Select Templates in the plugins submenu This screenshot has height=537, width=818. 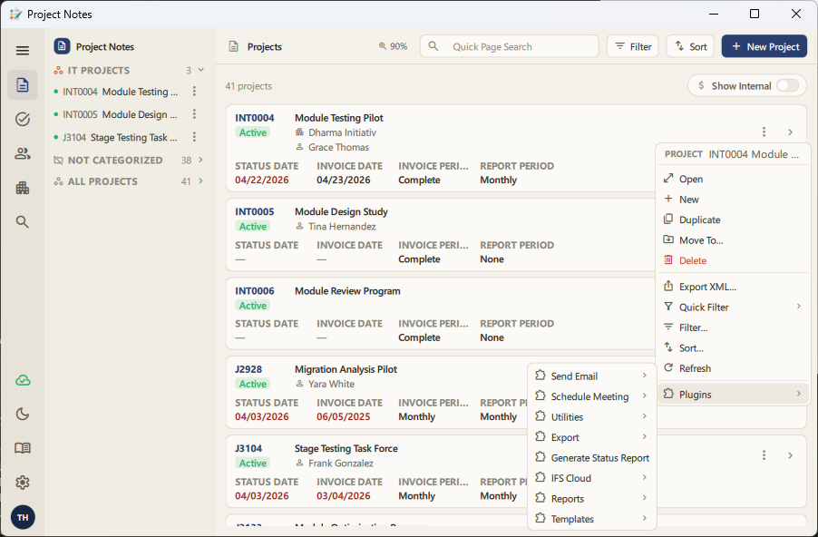591,519
